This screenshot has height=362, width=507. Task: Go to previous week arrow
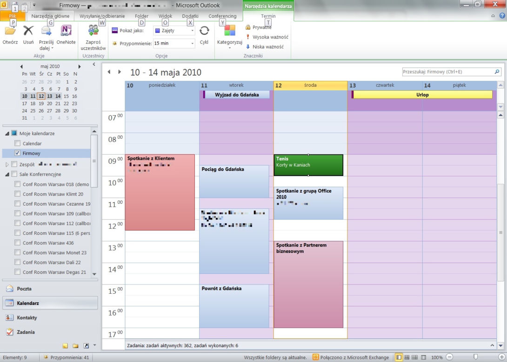109,72
